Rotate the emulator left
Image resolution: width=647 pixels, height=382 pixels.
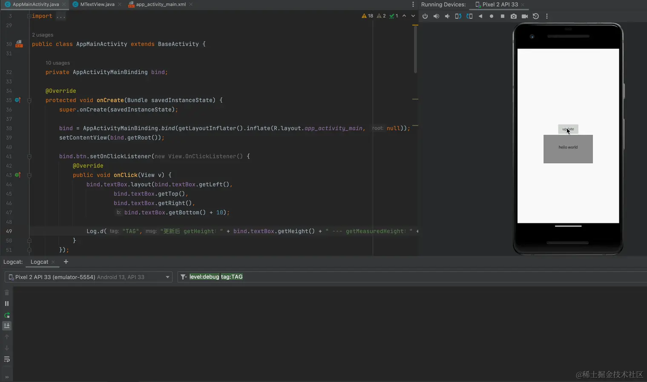458,16
